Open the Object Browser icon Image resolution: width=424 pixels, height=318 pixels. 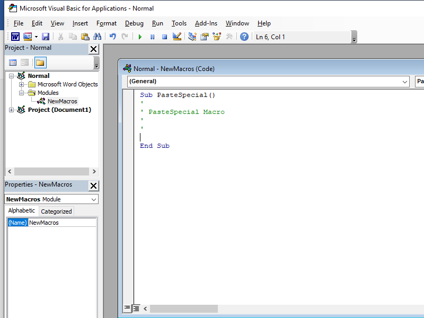217,37
